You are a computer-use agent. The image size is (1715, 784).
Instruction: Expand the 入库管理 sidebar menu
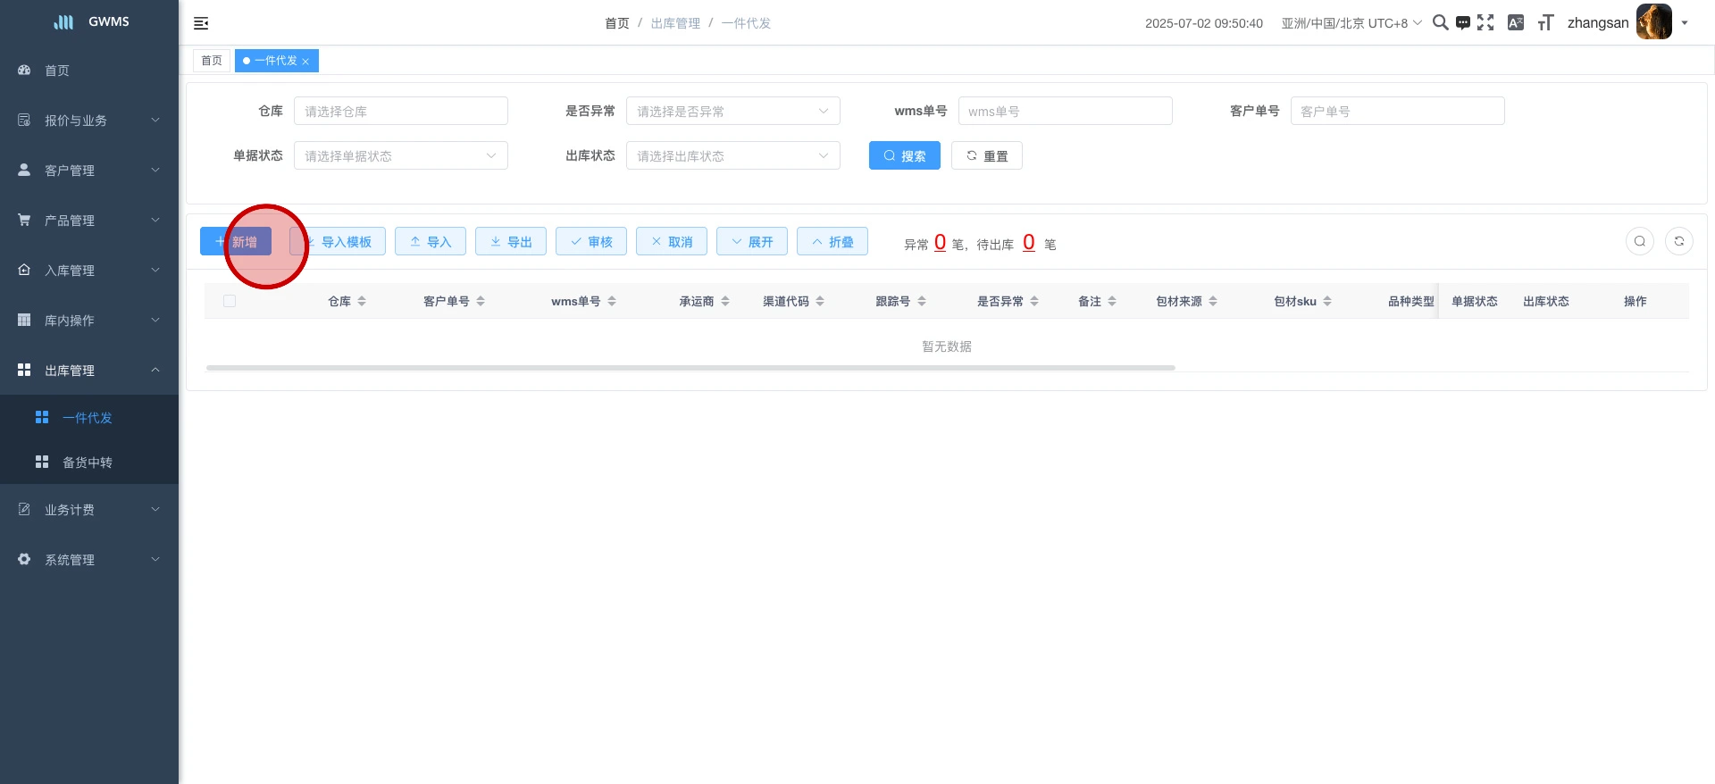pos(89,271)
